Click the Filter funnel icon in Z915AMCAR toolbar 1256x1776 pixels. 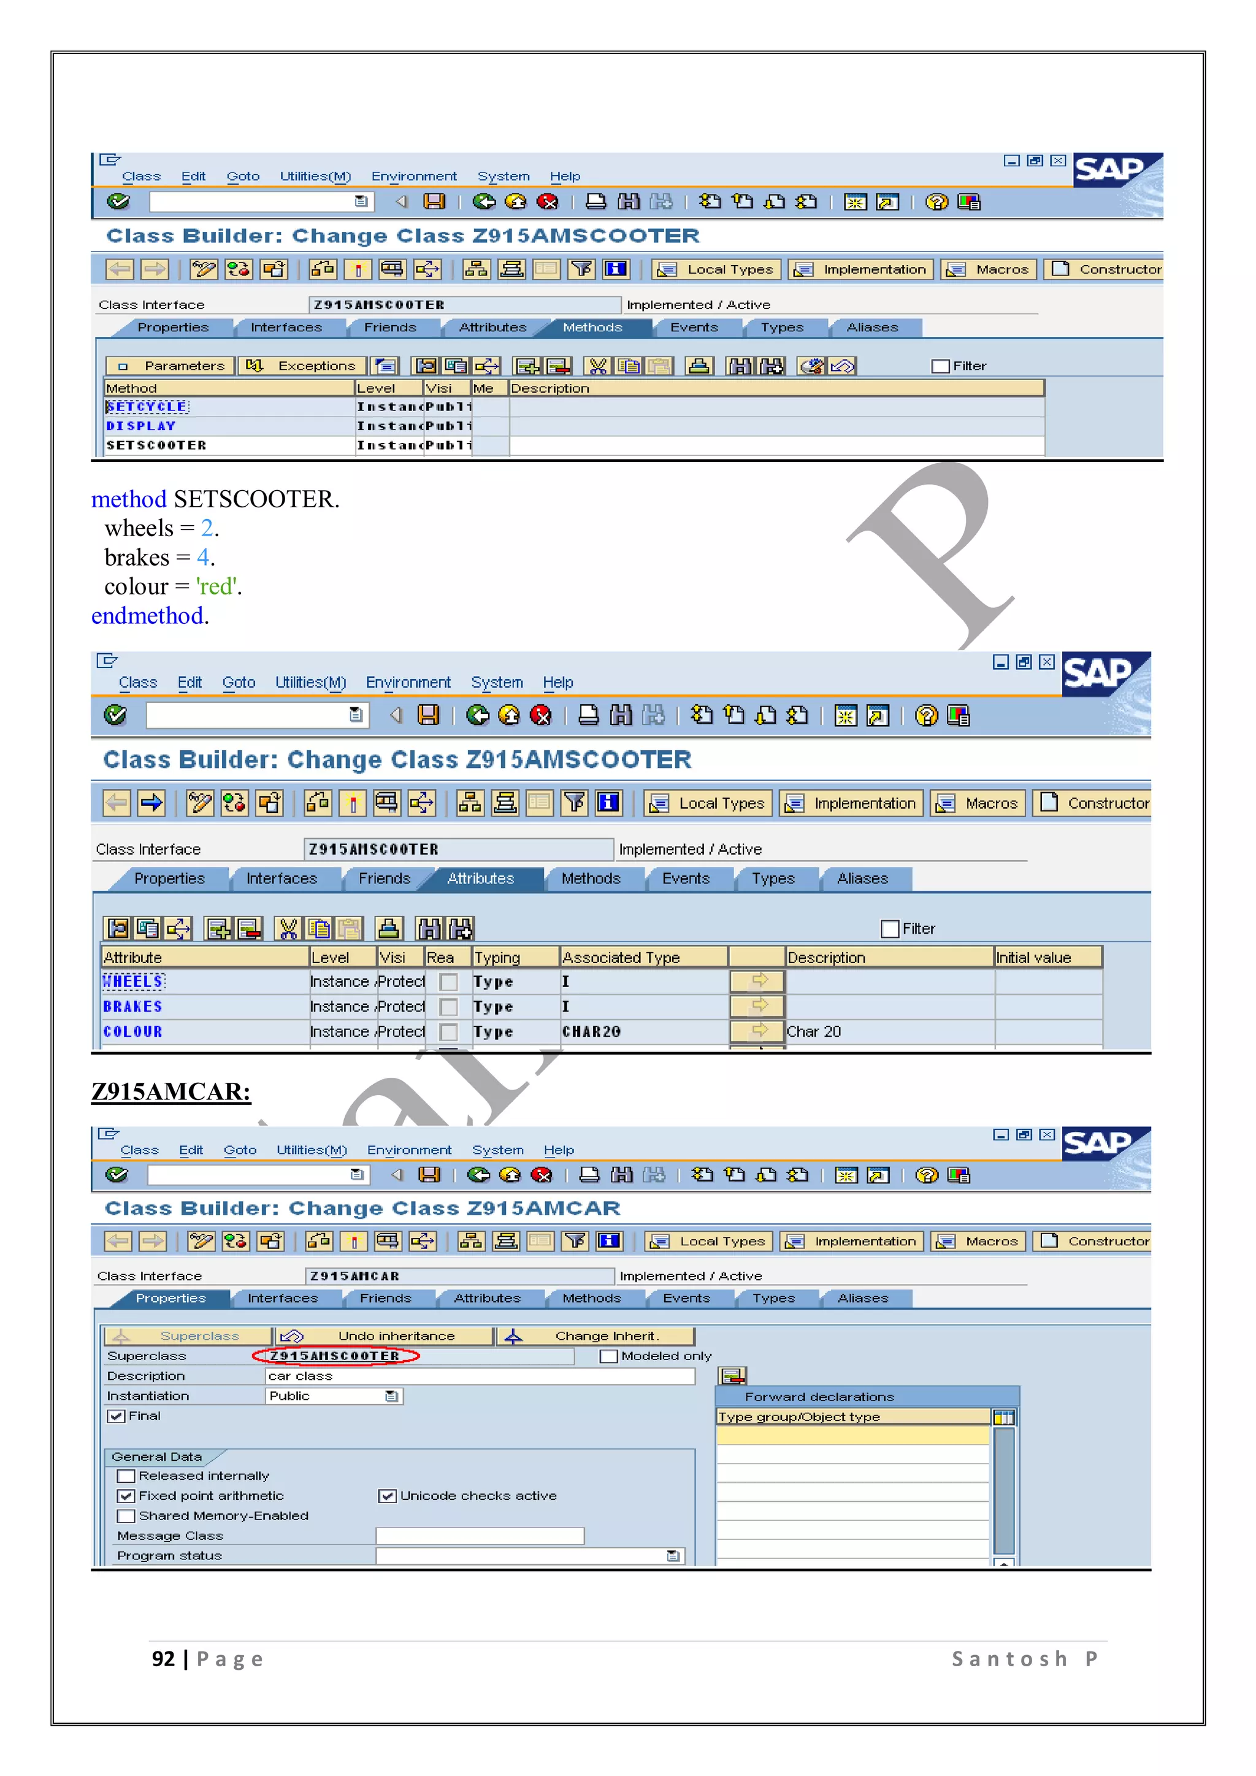point(575,1240)
